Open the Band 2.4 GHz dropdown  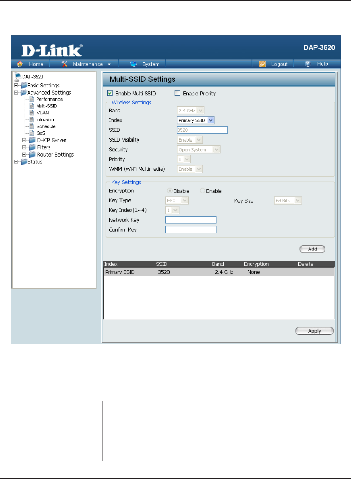(190, 110)
